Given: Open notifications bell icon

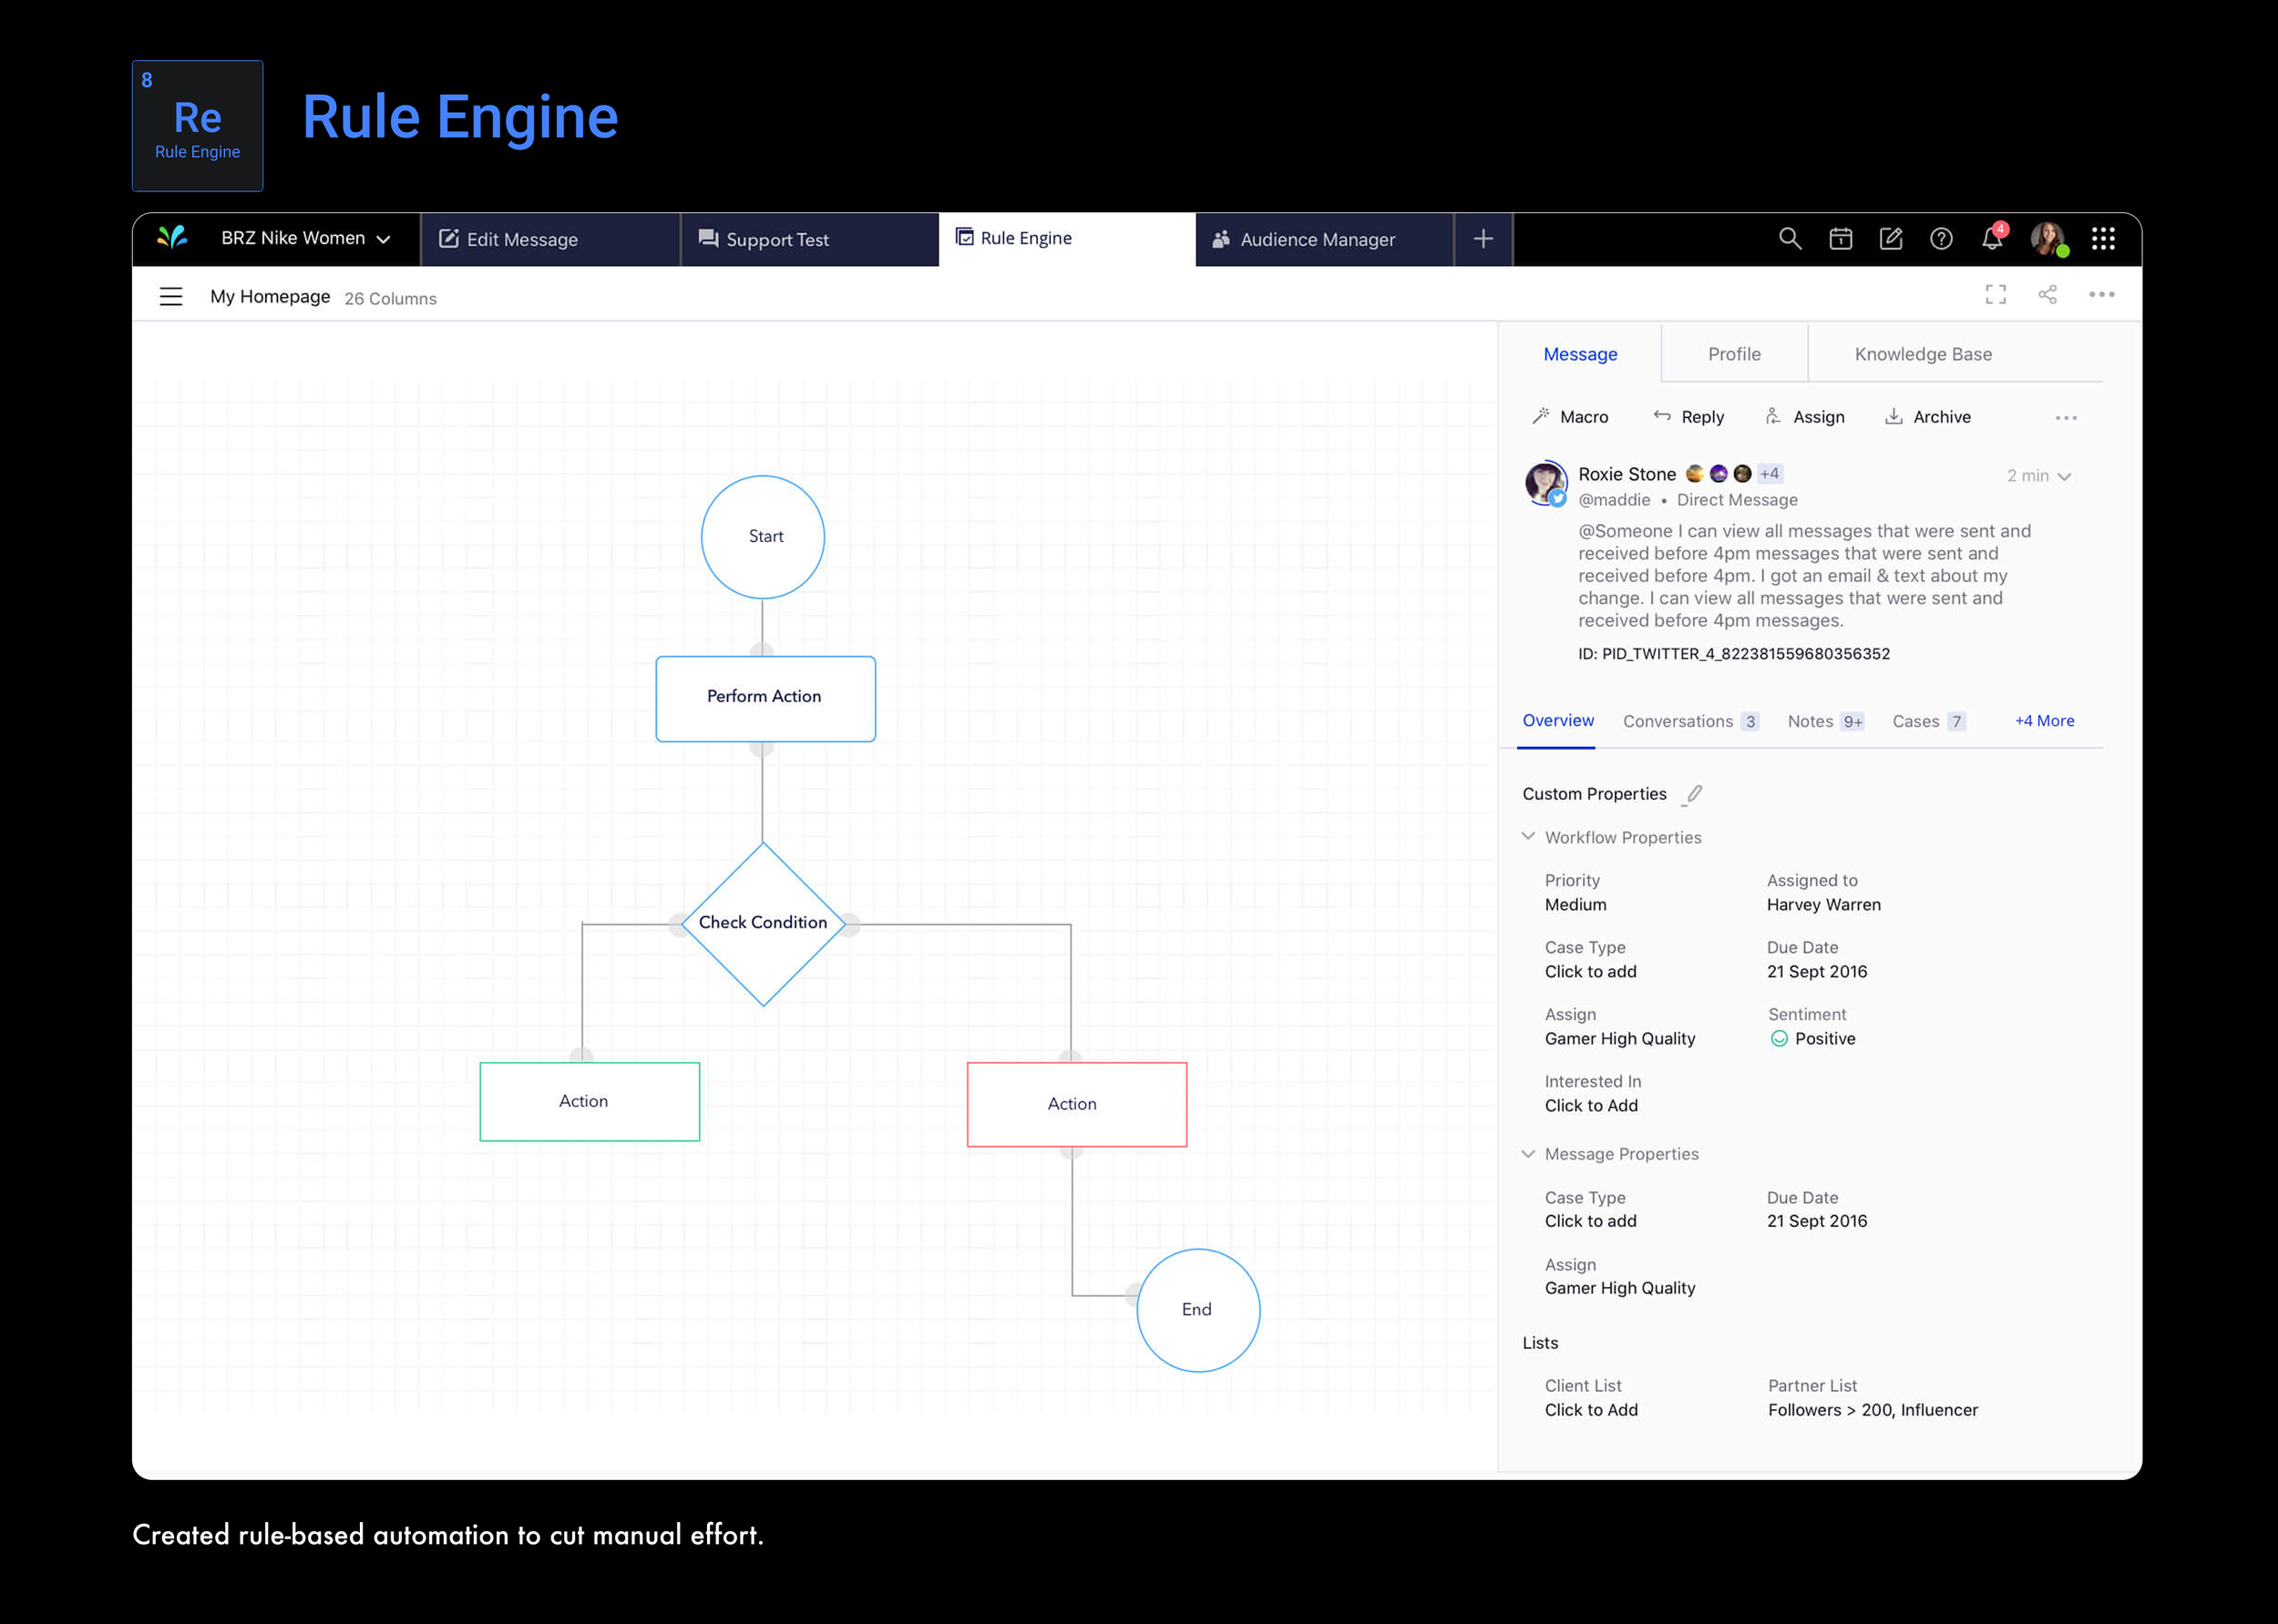Looking at the screenshot, I should coord(1992,239).
